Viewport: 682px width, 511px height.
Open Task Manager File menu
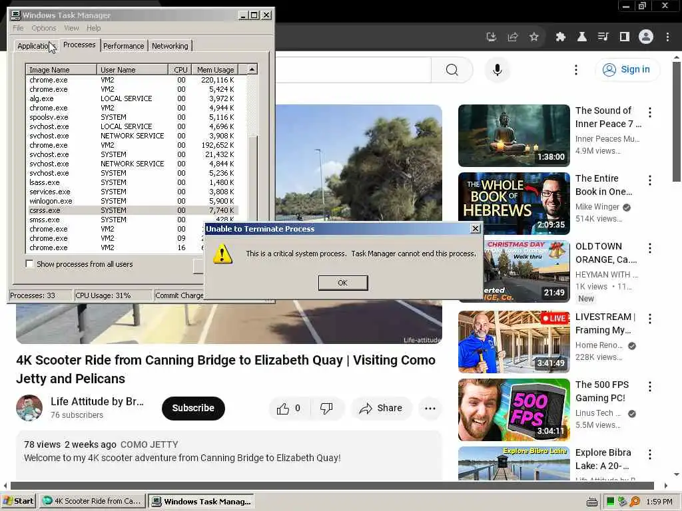18,28
